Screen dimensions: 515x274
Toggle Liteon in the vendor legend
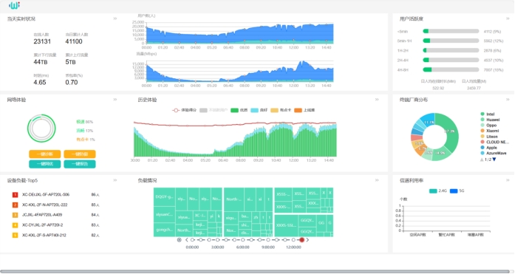489,136
